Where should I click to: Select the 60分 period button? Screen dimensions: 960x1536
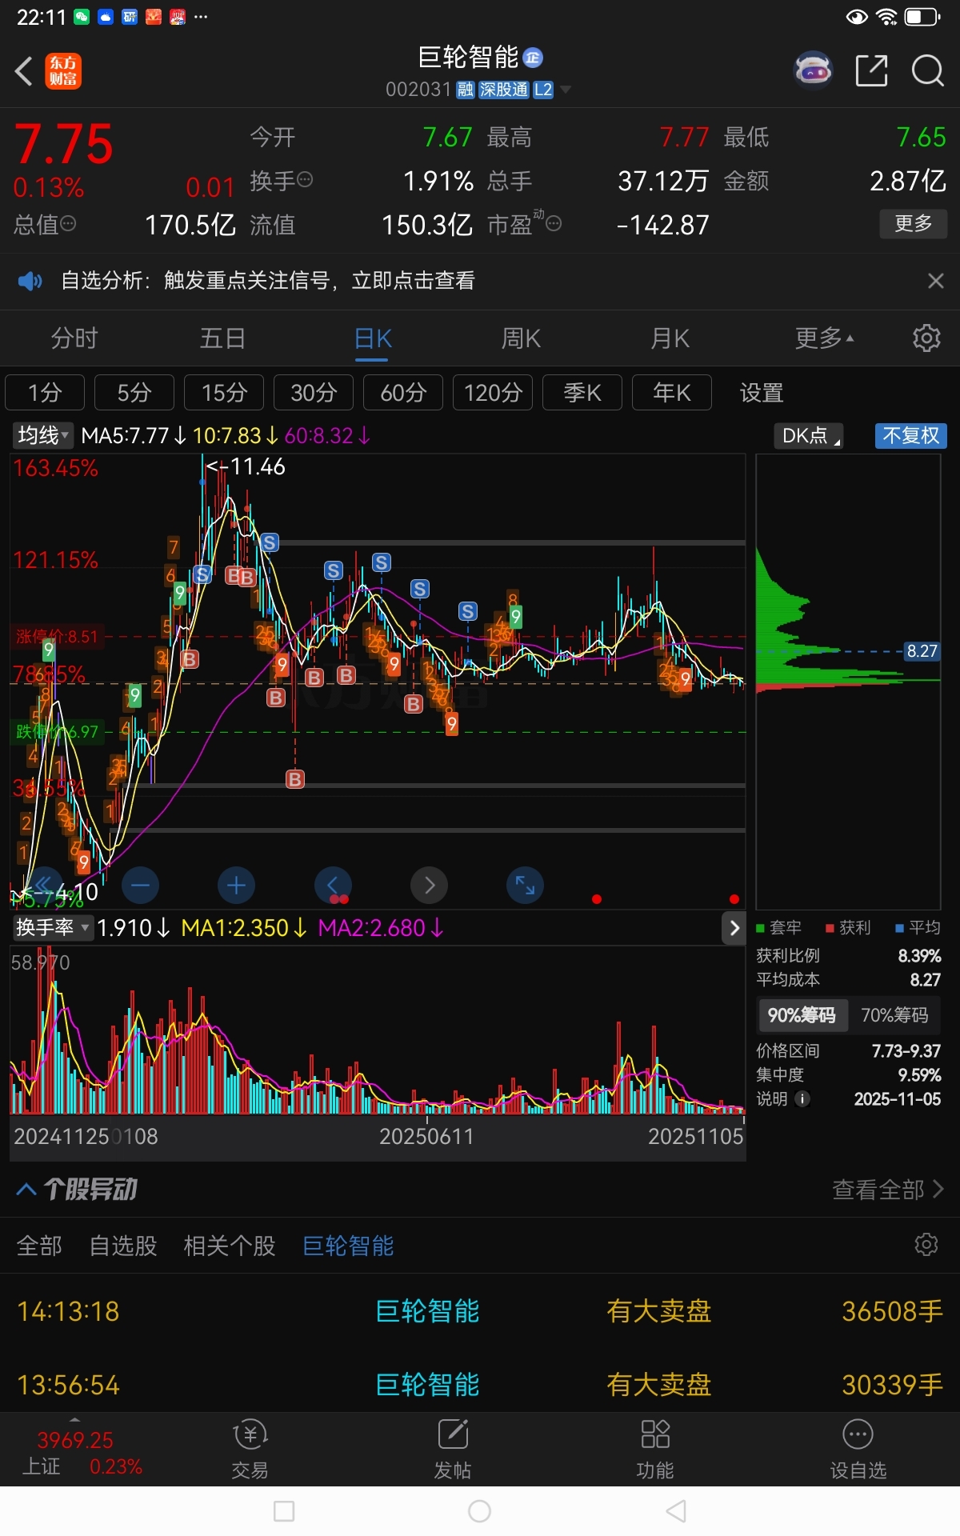click(403, 392)
